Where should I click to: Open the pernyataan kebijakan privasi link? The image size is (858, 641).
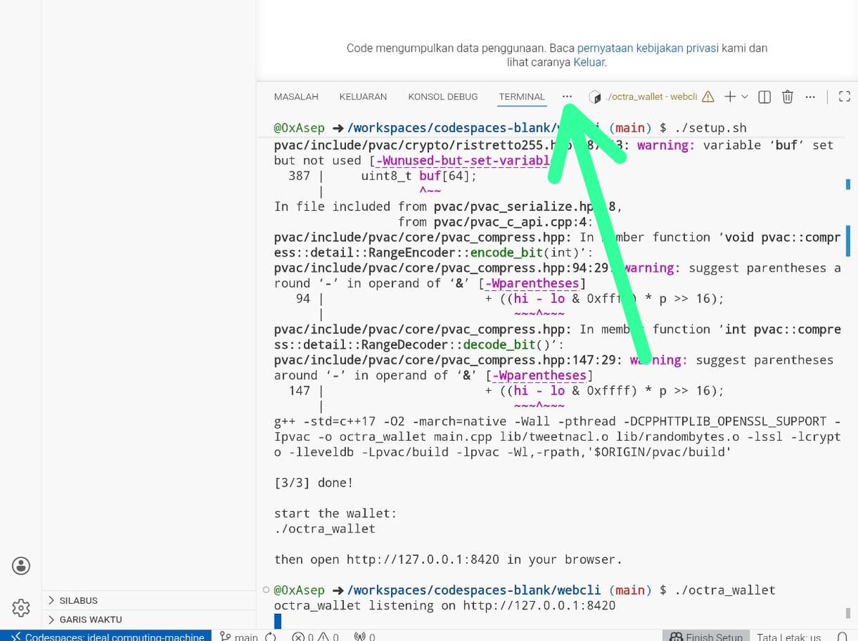648,49
